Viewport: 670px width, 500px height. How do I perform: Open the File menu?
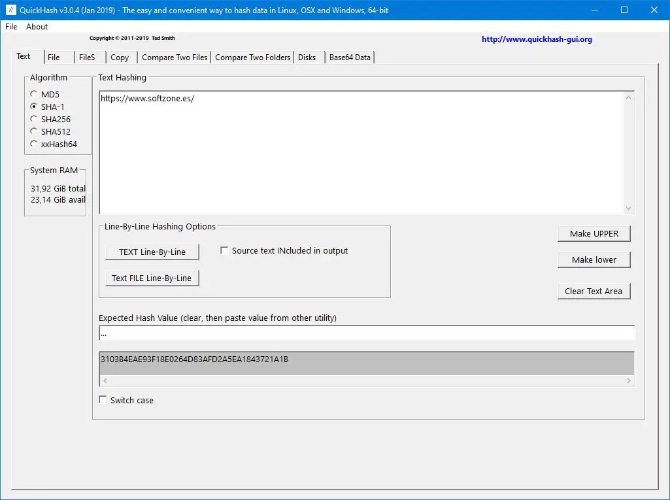[x=11, y=27]
